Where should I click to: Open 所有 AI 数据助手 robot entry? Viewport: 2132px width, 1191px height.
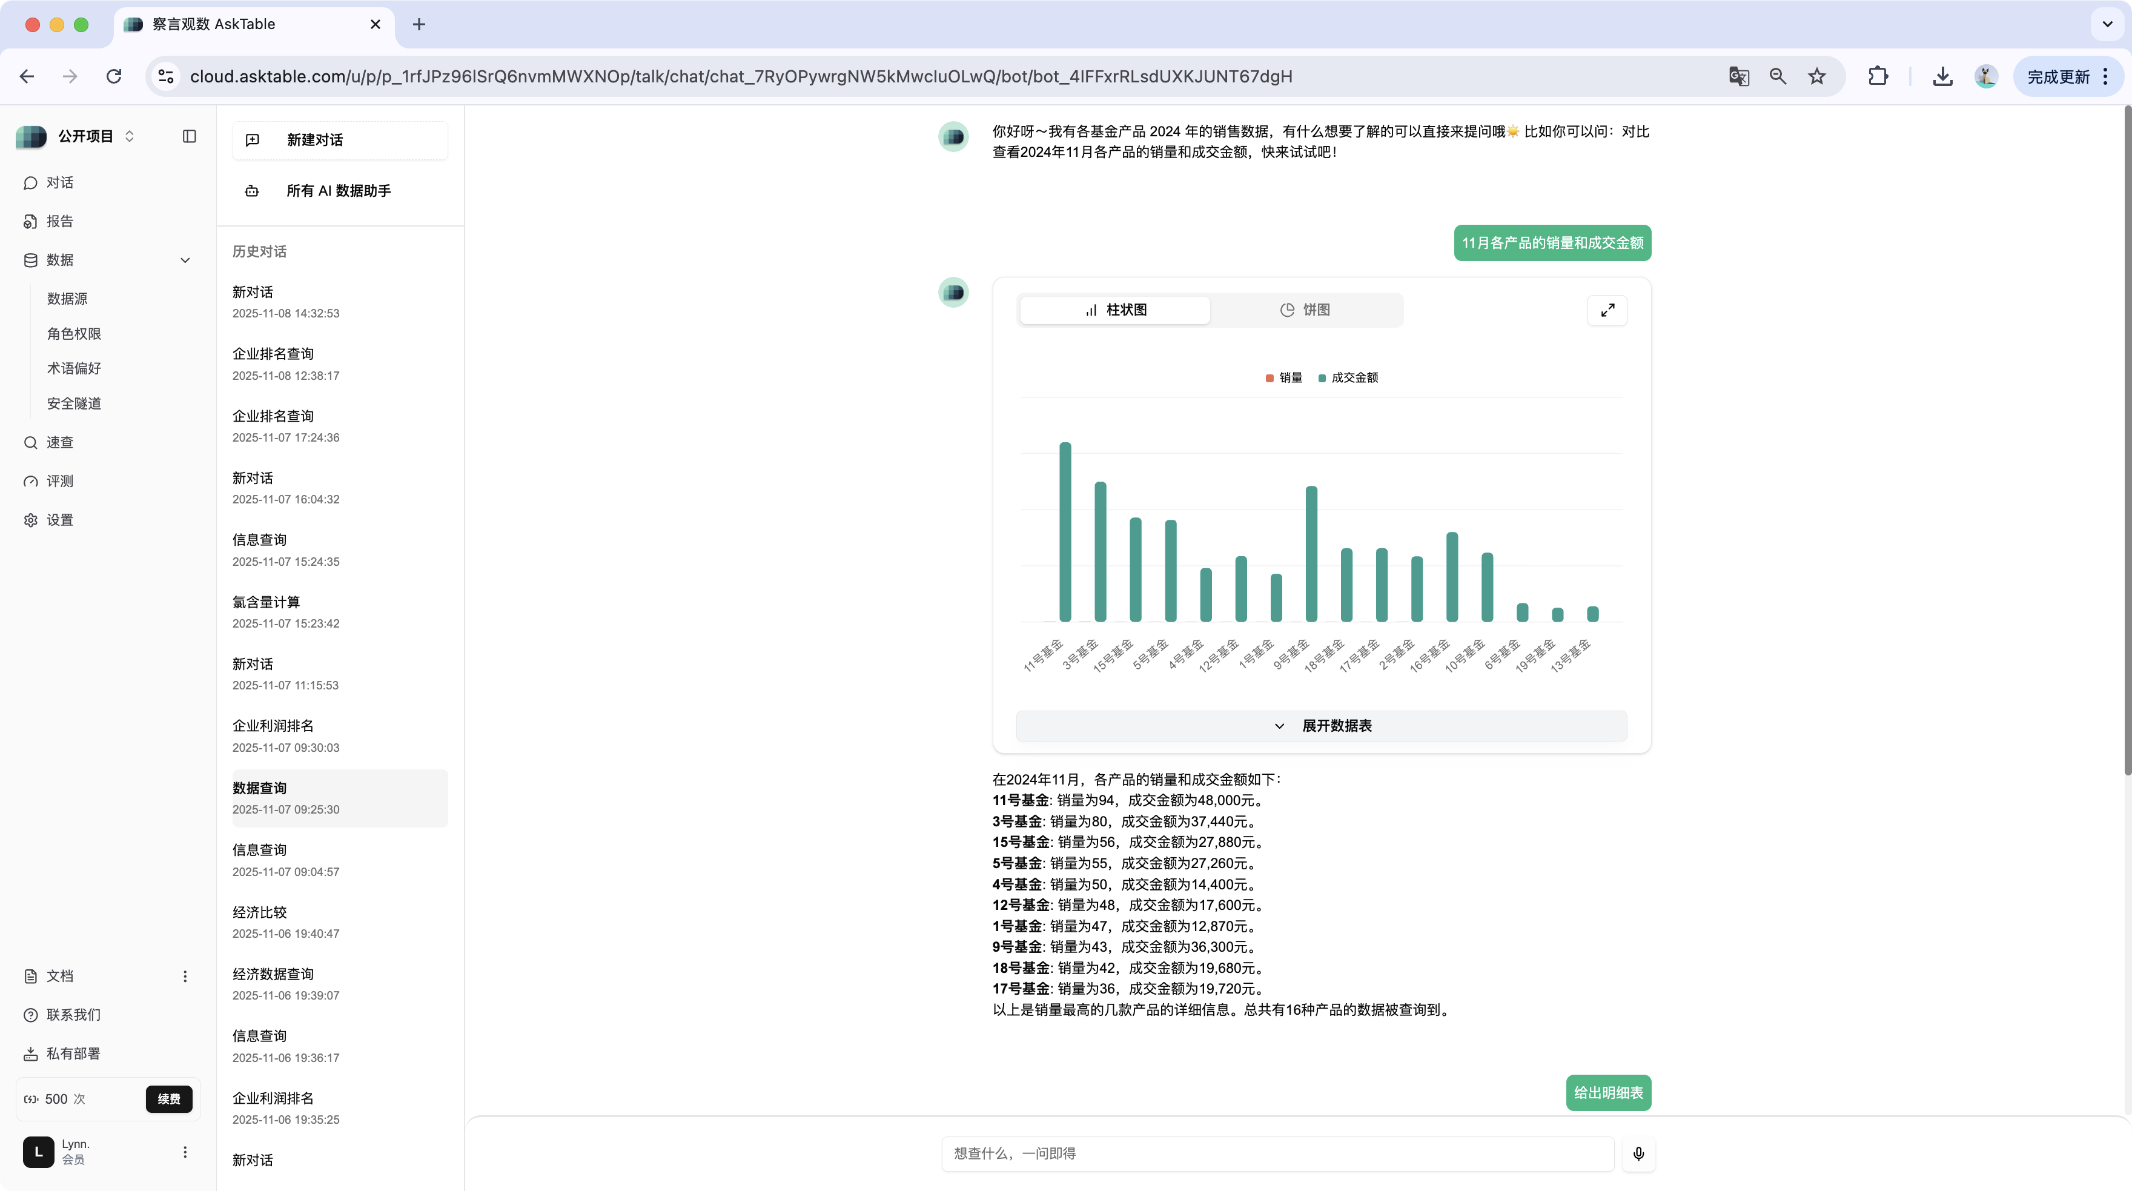[x=339, y=190]
